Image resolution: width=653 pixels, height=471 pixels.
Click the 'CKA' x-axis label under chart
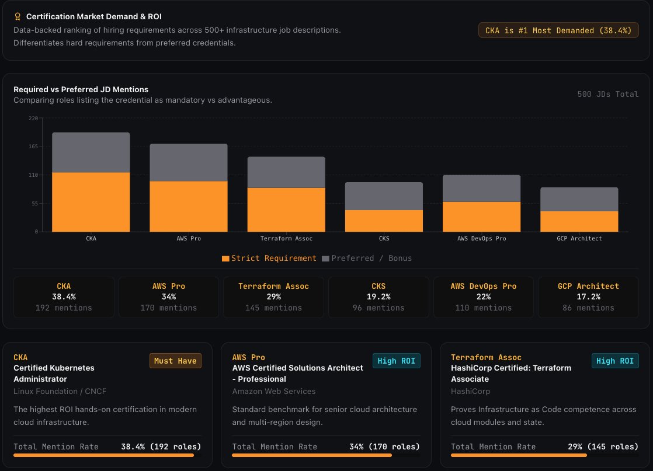tap(91, 238)
